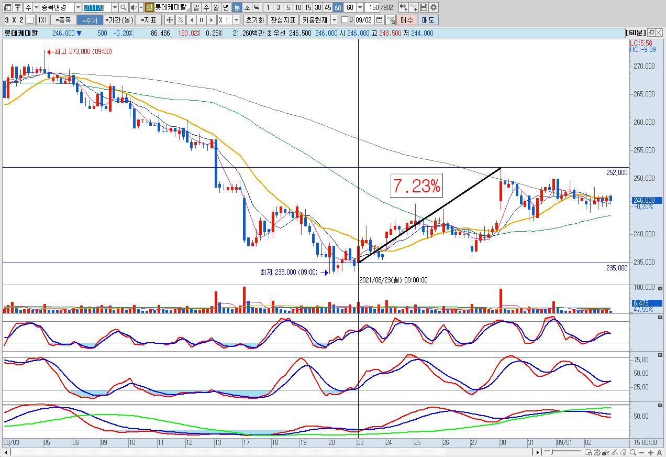The height and width of the screenshot is (457, 666).
Task: Toggle the speaker sound icon
Action: (134, 7)
